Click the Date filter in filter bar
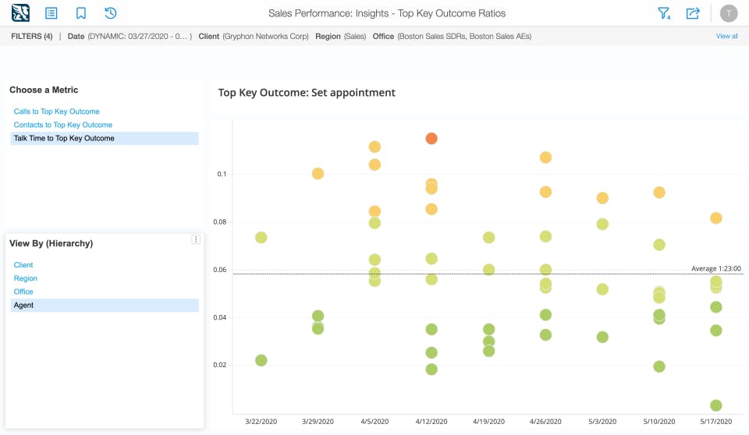 (x=129, y=36)
